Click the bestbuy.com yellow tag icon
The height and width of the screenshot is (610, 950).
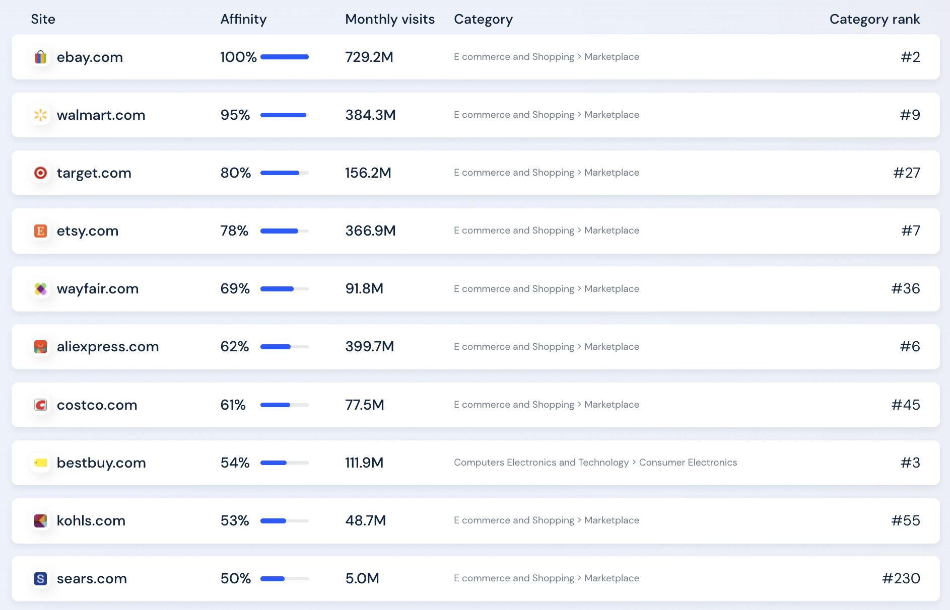click(40, 463)
